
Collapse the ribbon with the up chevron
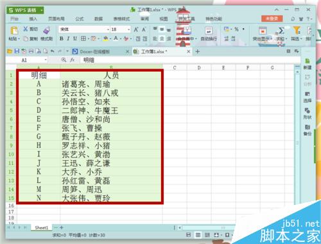[277, 10]
